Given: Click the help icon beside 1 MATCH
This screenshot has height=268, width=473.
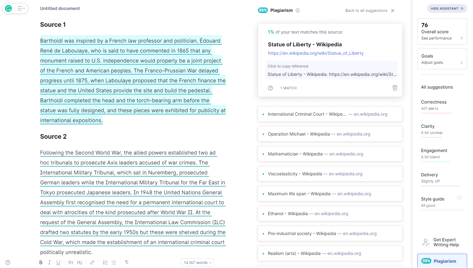Looking at the screenshot, I should coord(270,88).
